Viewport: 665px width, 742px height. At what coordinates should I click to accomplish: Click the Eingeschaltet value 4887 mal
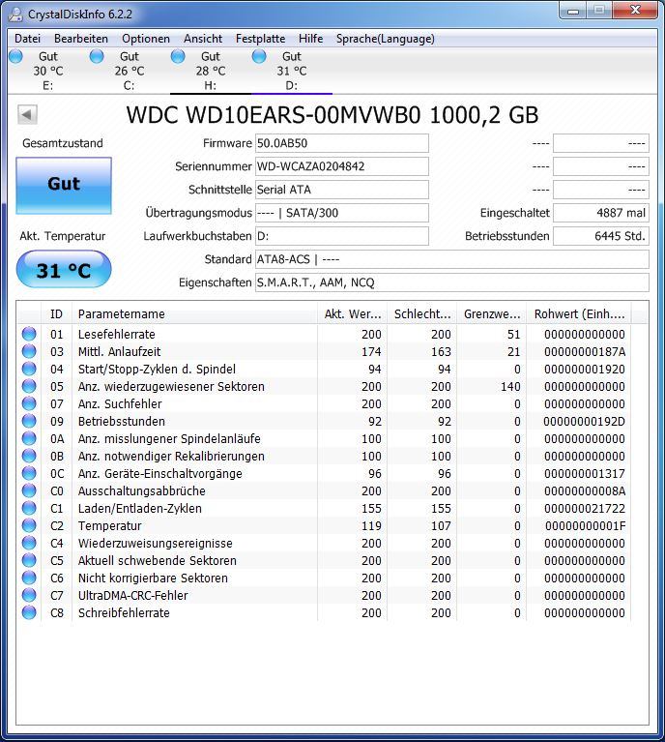click(x=601, y=213)
